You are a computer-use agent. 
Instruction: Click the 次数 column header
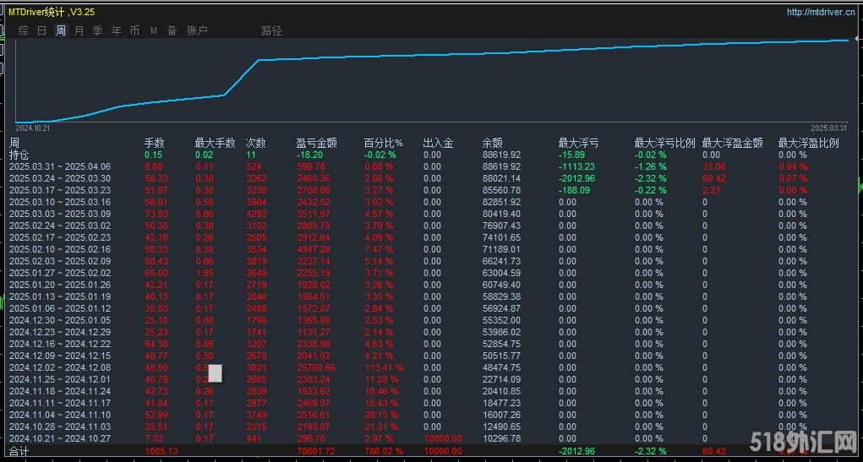coord(256,143)
